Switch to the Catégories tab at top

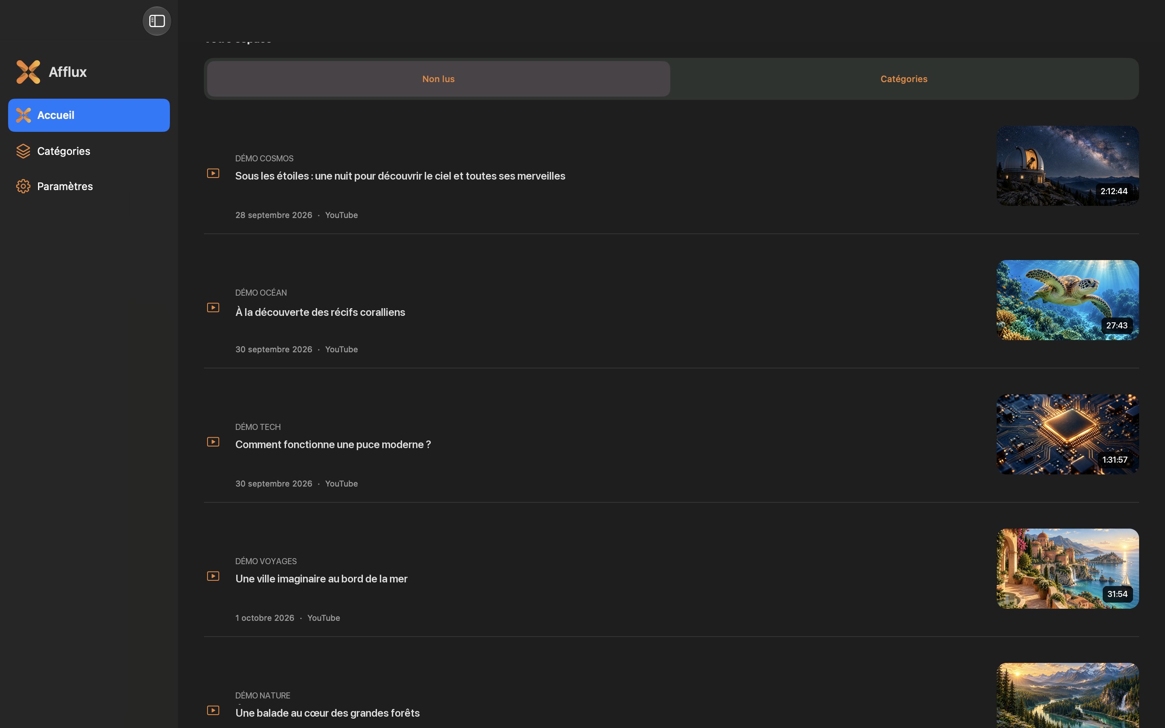(x=904, y=79)
